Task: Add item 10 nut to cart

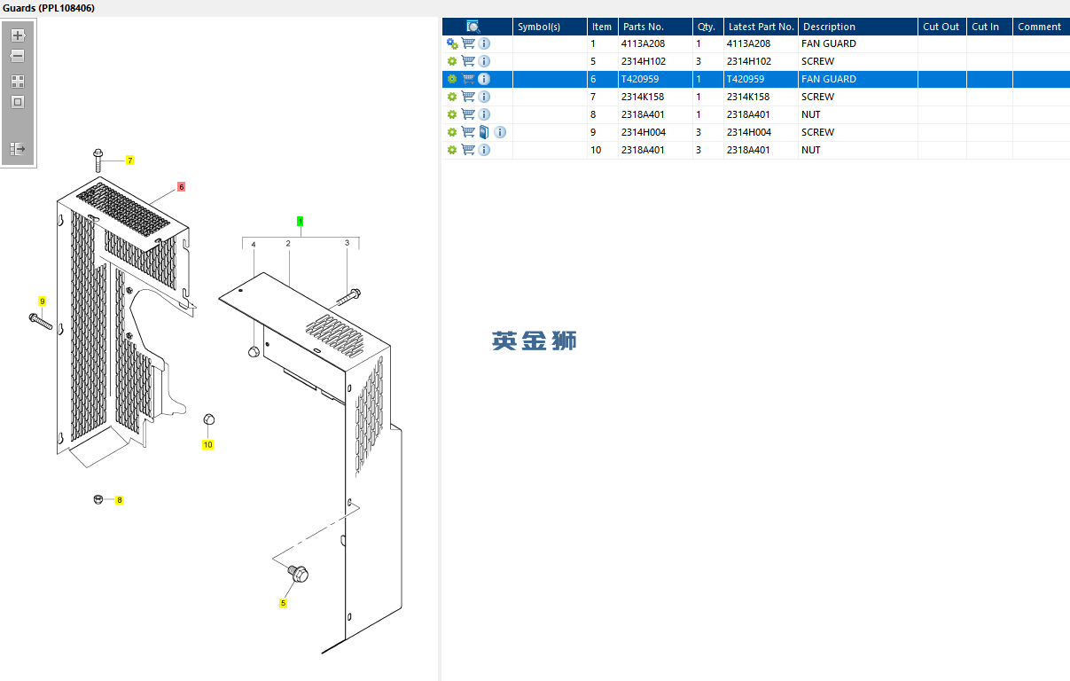Action: click(468, 150)
